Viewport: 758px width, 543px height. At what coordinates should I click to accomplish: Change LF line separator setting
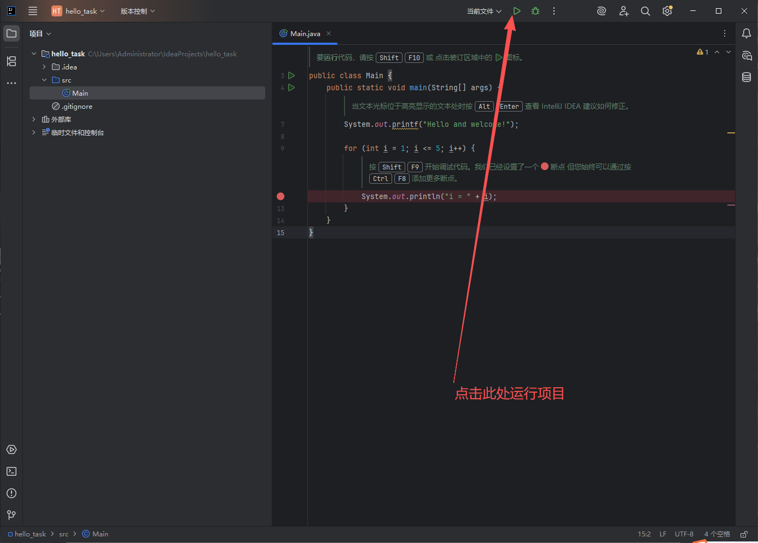click(x=663, y=534)
